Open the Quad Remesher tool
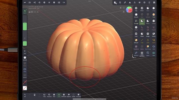The width and height of the screenshot is (179, 100). tap(142, 54)
